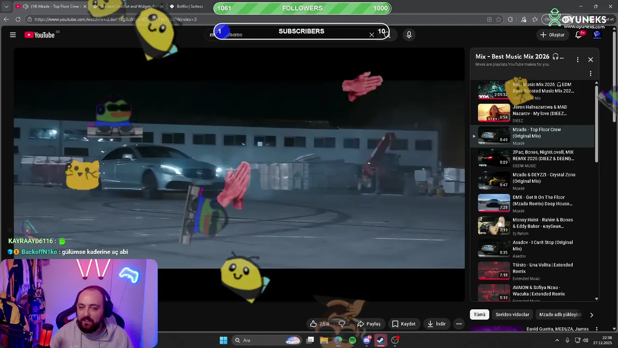The height and width of the screenshot is (348, 618).
Task: Bookmark the page with the star icon
Action: tap(499, 19)
